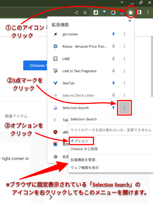
Task: Pin Keepa extension to toolbar
Action: point(113,46)
